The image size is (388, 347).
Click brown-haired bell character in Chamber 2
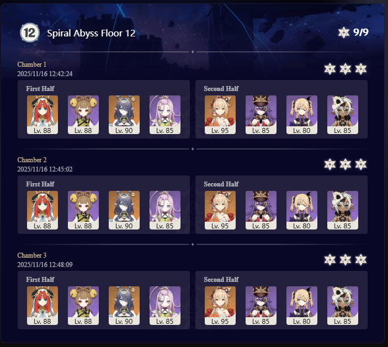point(83,210)
